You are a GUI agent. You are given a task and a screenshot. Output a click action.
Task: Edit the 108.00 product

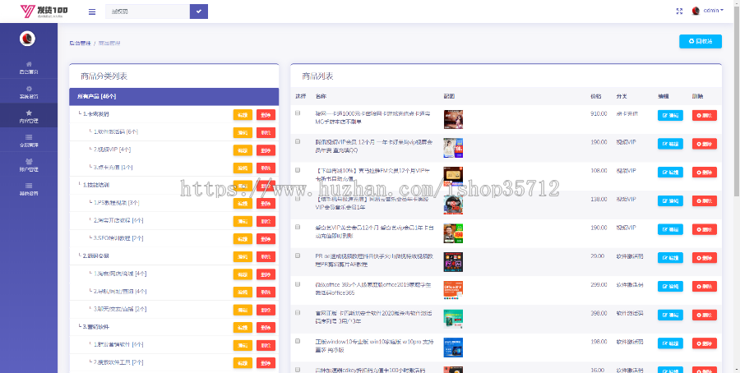point(670,172)
